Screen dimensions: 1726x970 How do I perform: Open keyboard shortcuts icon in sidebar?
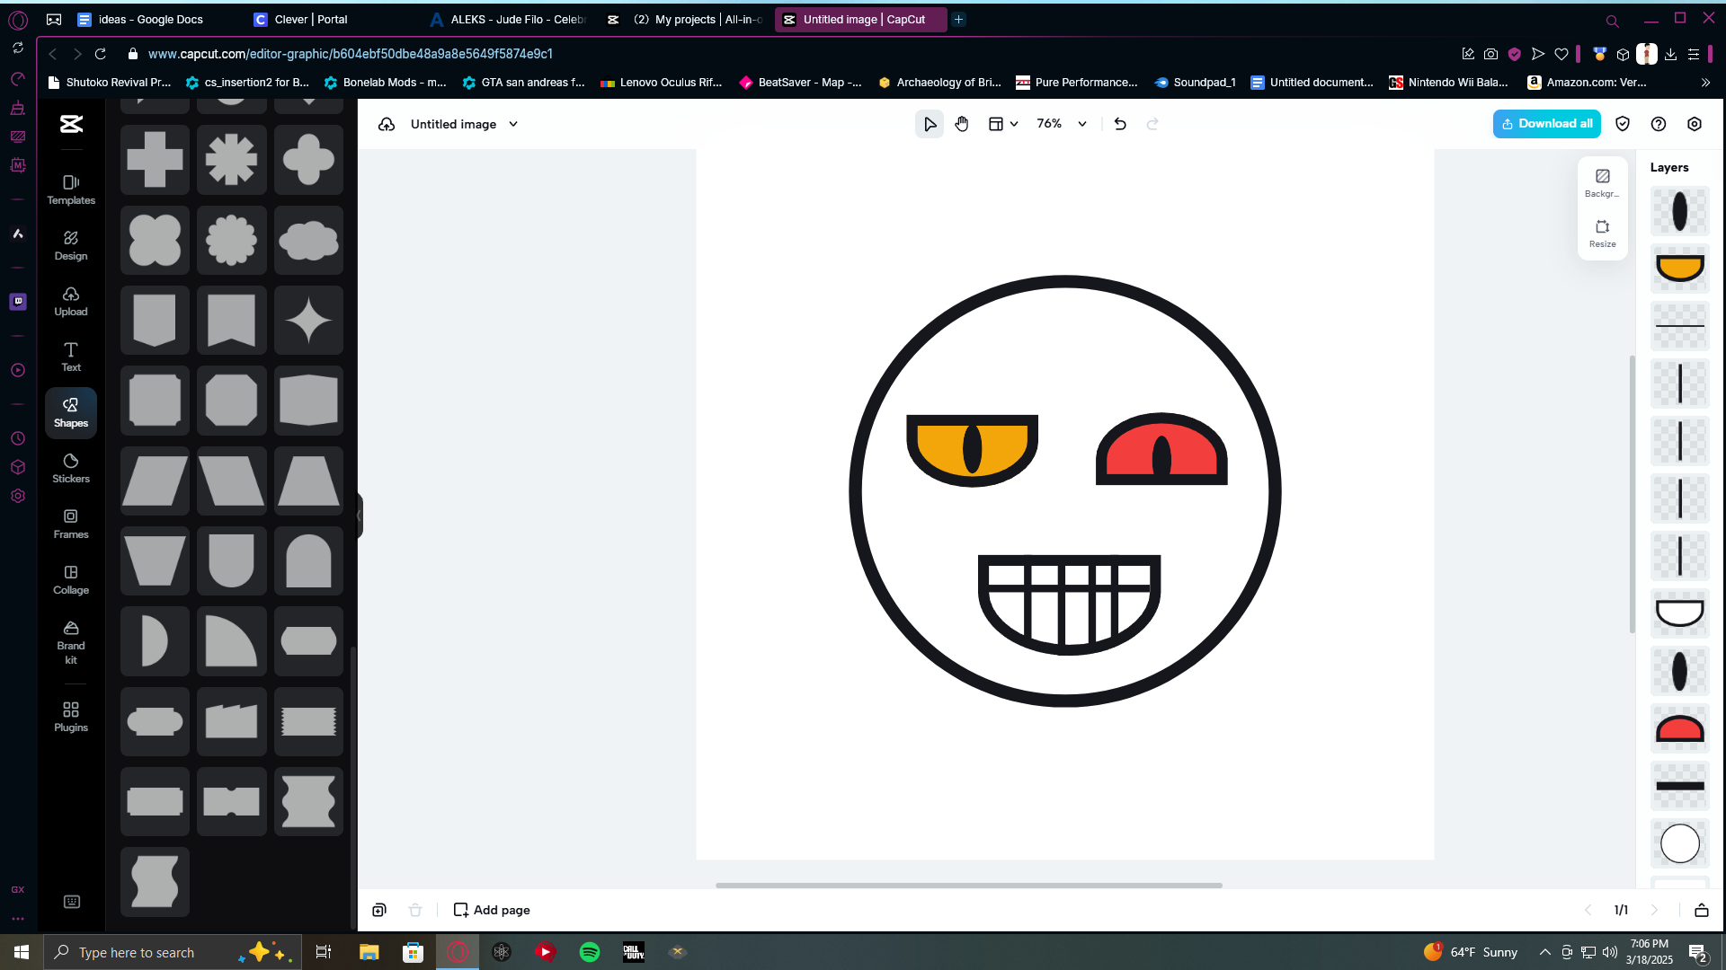click(72, 902)
